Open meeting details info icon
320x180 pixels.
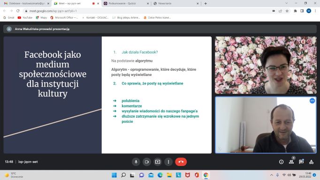pos(281,162)
